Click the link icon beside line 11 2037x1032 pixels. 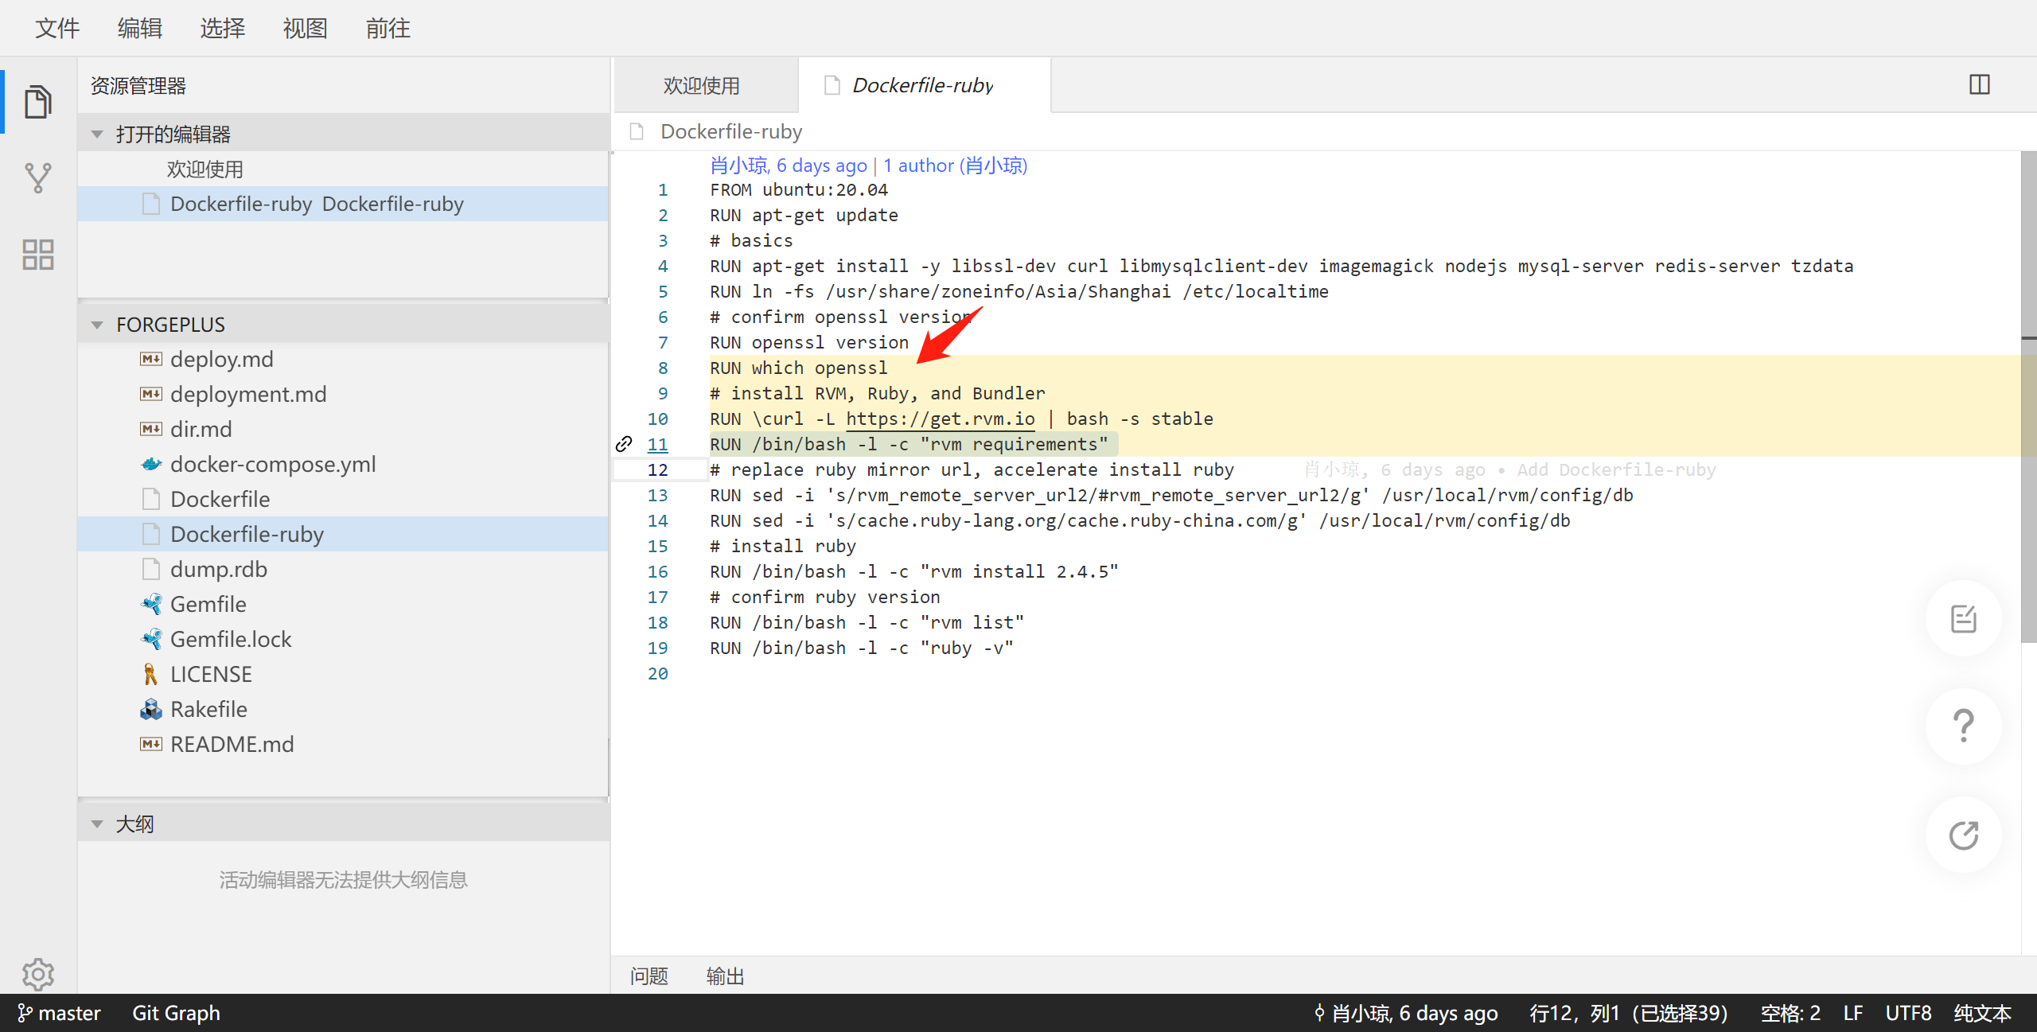click(624, 444)
